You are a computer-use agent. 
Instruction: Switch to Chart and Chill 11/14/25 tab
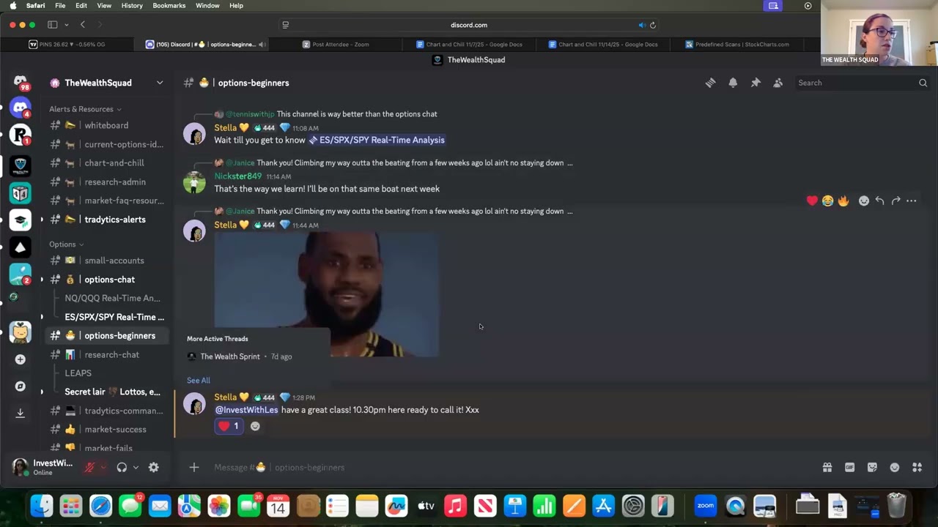coord(602,44)
